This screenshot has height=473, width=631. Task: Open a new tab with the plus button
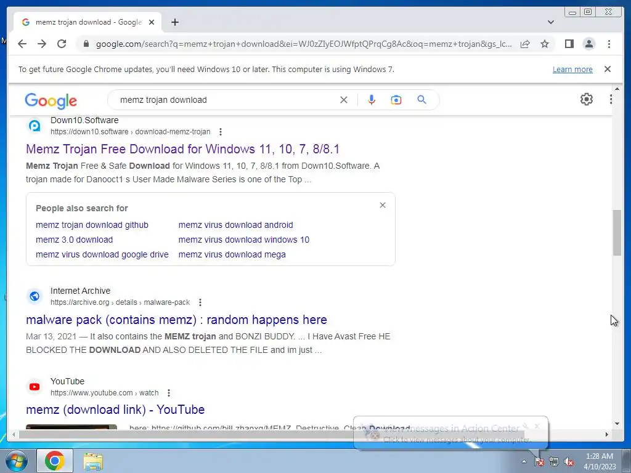(x=174, y=22)
